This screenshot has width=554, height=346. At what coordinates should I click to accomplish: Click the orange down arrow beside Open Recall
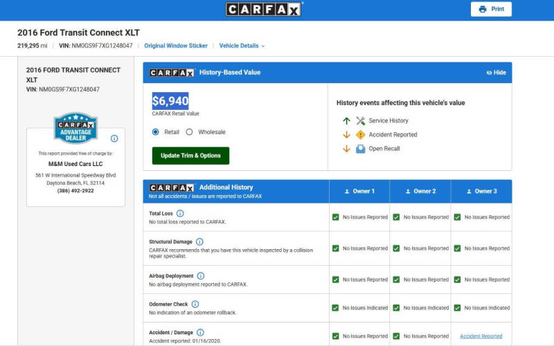[347, 149]
